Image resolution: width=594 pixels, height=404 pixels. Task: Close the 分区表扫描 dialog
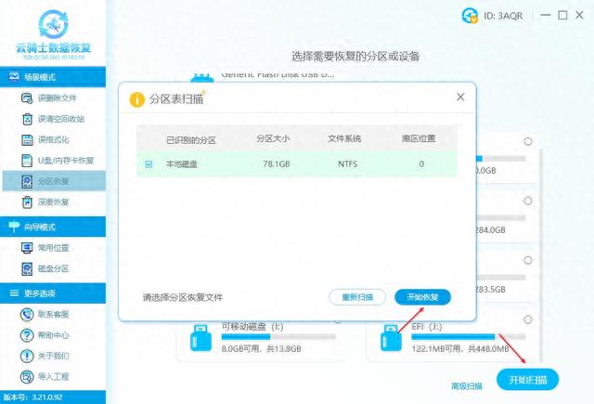(x=460, y=97)
